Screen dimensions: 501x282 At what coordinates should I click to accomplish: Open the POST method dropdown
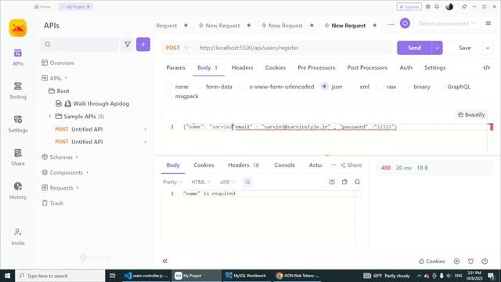pos(178,48)
